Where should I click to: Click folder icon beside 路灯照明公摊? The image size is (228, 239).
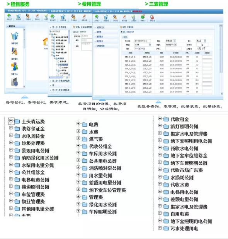pos(166,126)
